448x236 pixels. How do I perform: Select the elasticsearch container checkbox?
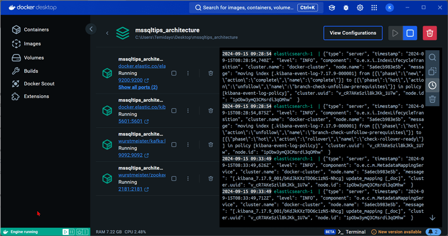point(174,74)
